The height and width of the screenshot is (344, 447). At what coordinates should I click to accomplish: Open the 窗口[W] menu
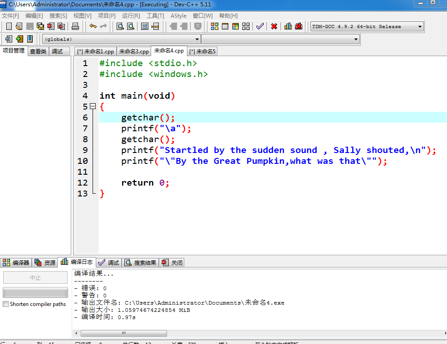click(202, 16)
